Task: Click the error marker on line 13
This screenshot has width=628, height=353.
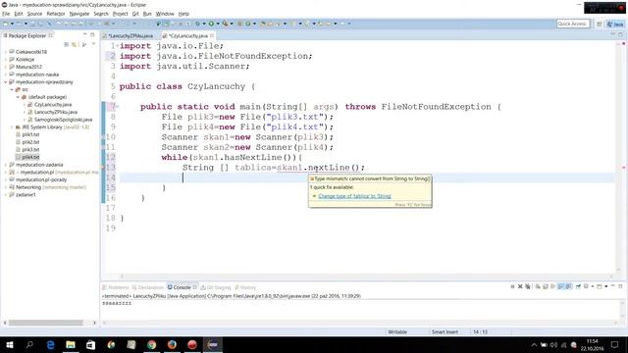Action: tap(103, 168)
